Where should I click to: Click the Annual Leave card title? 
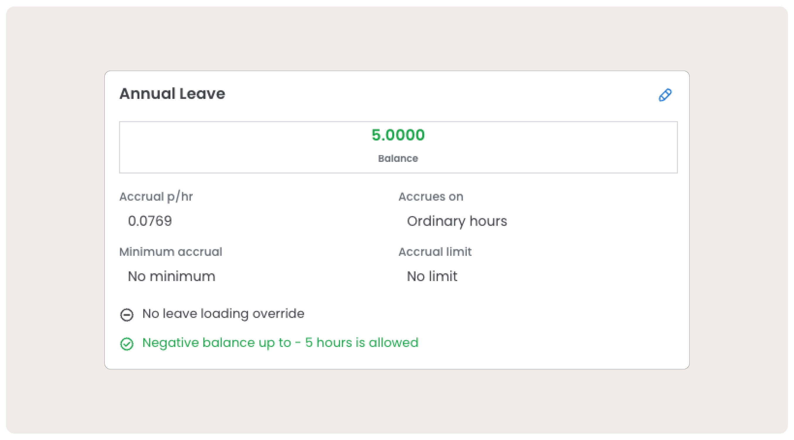tap(172, 94)
